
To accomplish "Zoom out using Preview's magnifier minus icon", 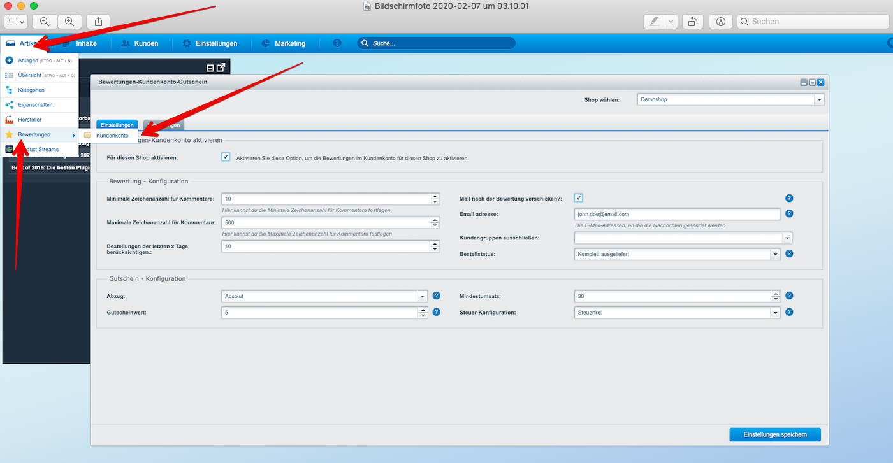I will coord(45,21).
